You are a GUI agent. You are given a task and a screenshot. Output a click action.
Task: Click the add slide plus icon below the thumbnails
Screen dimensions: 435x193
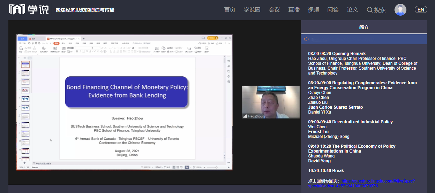click(24, 163)
